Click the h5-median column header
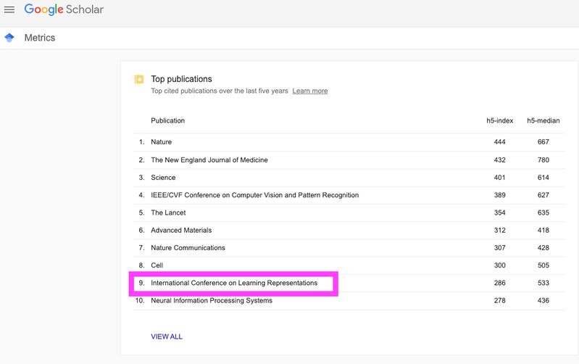This screenshot has width=579, height=364. point(543,120)
